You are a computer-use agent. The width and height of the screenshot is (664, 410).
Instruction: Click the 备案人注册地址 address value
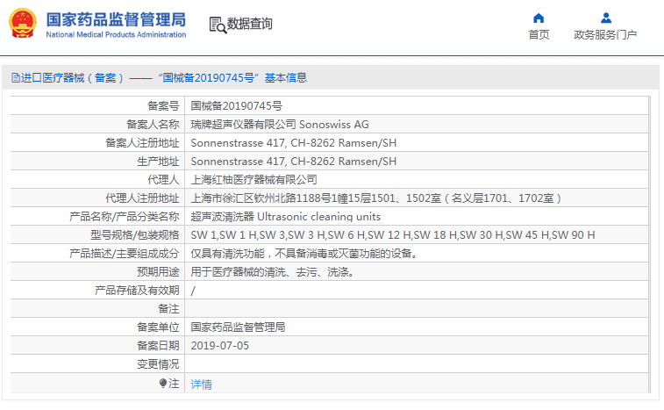(294, 143)
